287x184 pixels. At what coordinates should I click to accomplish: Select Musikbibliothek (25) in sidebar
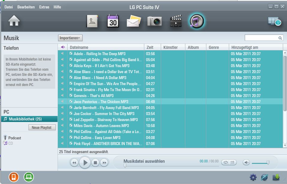[29, 119]
